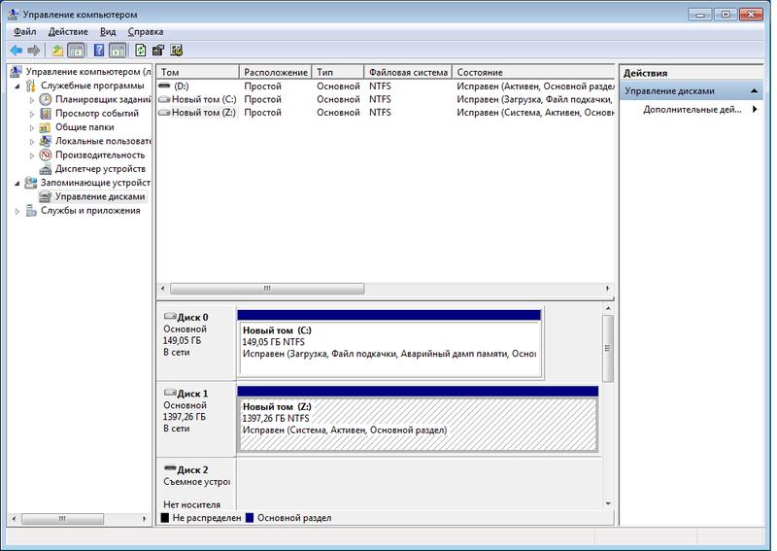Click the Служебные программы tools icon
Screen dimensions: 777x551
pos(31,86)
